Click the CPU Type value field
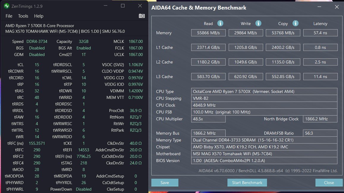344x193 pixels. click(x=264, y=91)
